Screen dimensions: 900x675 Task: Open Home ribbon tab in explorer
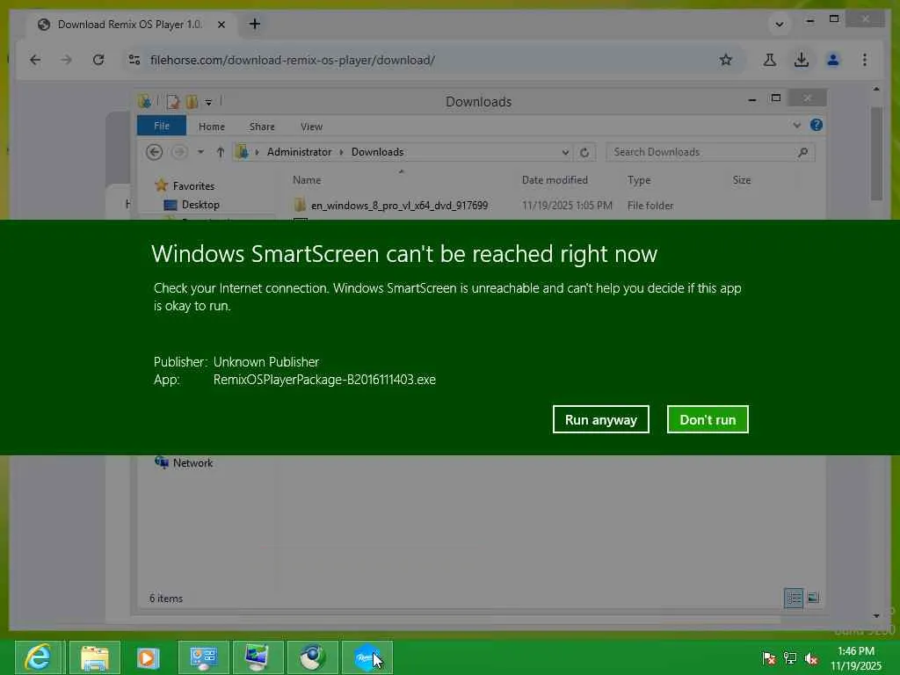[x=211, y=127]
